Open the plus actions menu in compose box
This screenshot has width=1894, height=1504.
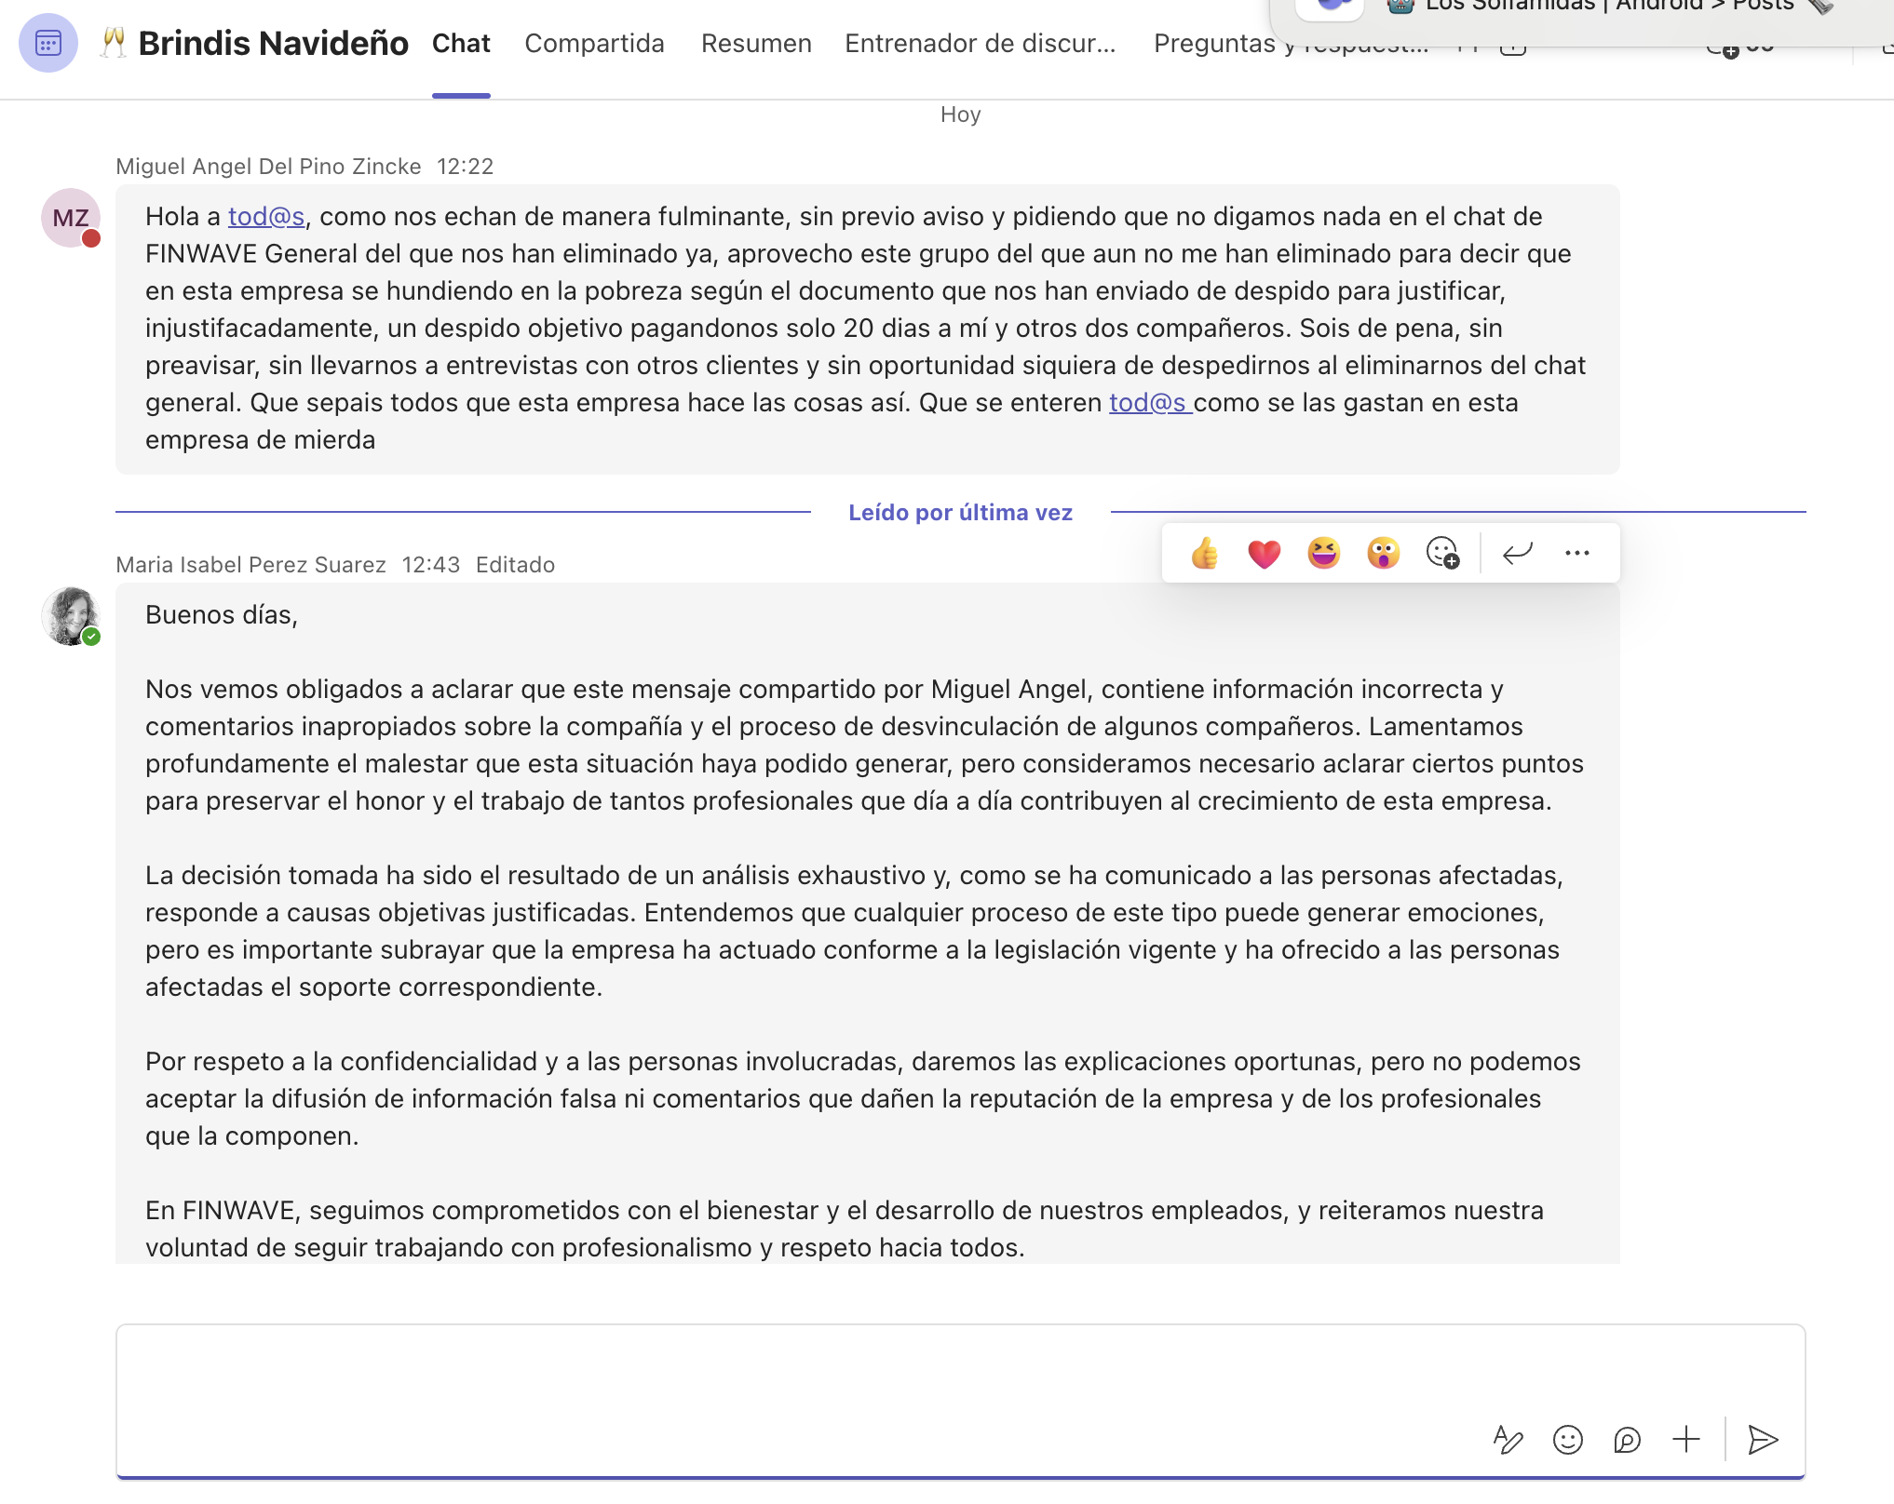click(x=1685, y=1440)
